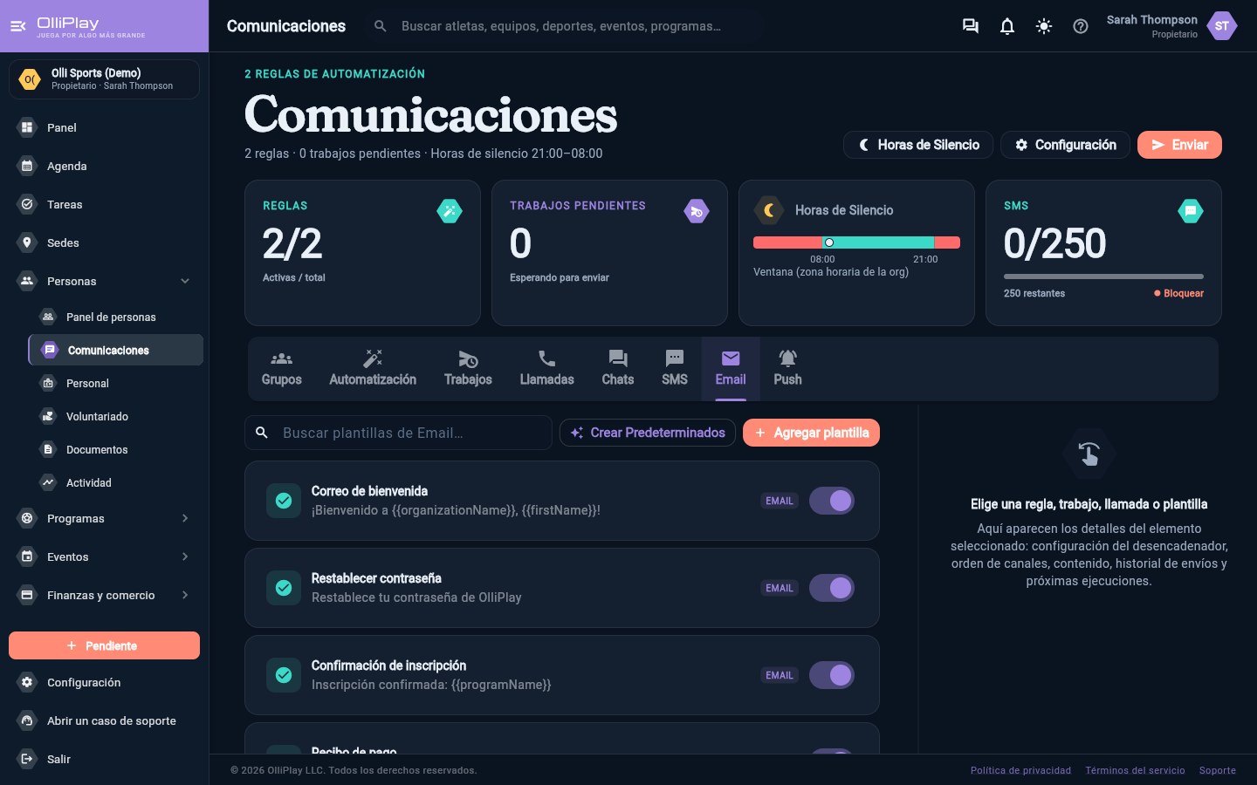
Task: Switch to the Automatización tab
Action: [373, 369]
